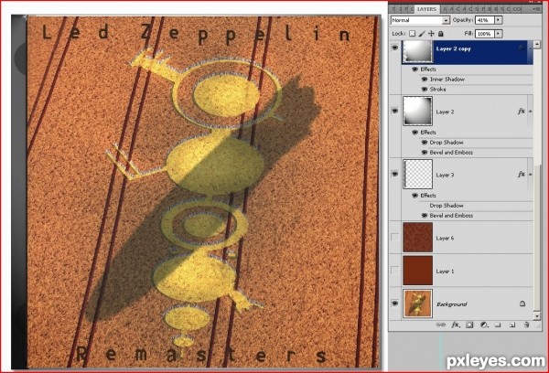Enable Lock Position icon
549x373 pixels.
tap(431, 34)
